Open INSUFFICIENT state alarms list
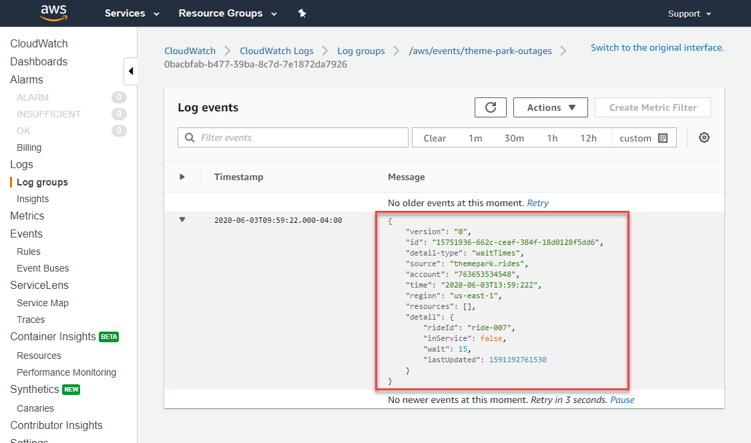The height and width of the screenshot is (443, 751). [48, 115]
